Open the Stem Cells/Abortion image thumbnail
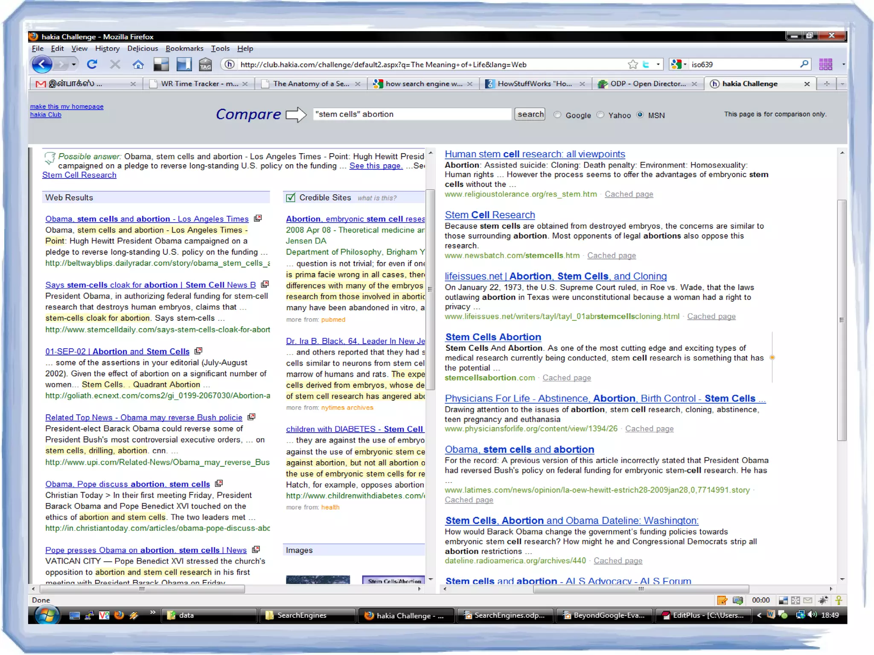Image resolution: width=874 pixels, height=655 pixels. point(393,579)
